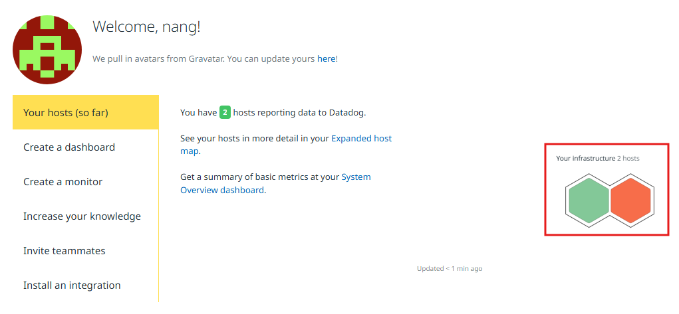This screenshot has width=679, height=314.
Task: Select the 'Your hosts (so far)' tab
Action: click(x=86, y=112)
